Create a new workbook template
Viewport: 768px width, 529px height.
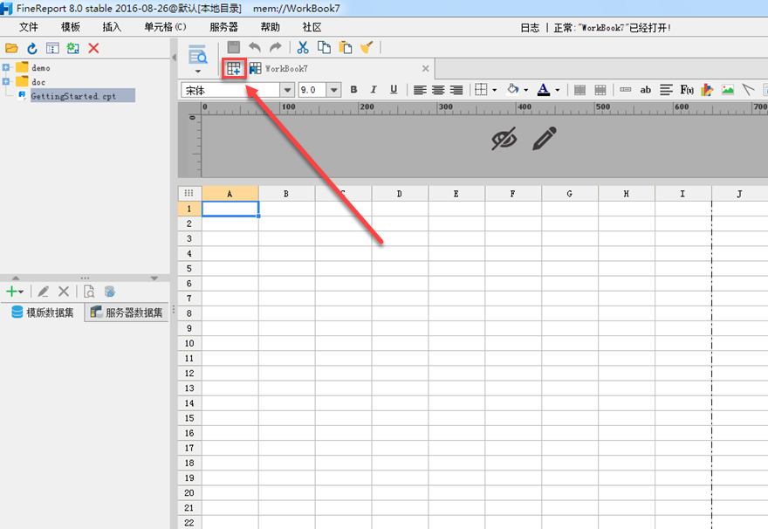[x=234, y=69]
